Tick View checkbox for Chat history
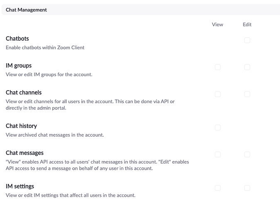Viewport: 280px width, 207px height. (x=218, y=128)
